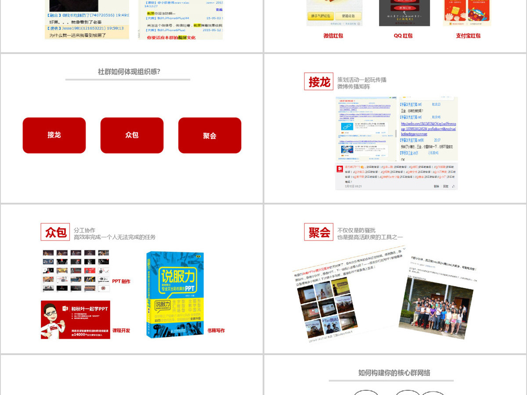Click the Weibo post screenshot below chats
The height and width of the screenshot is (395, 527).
click(x=397, y=177)
